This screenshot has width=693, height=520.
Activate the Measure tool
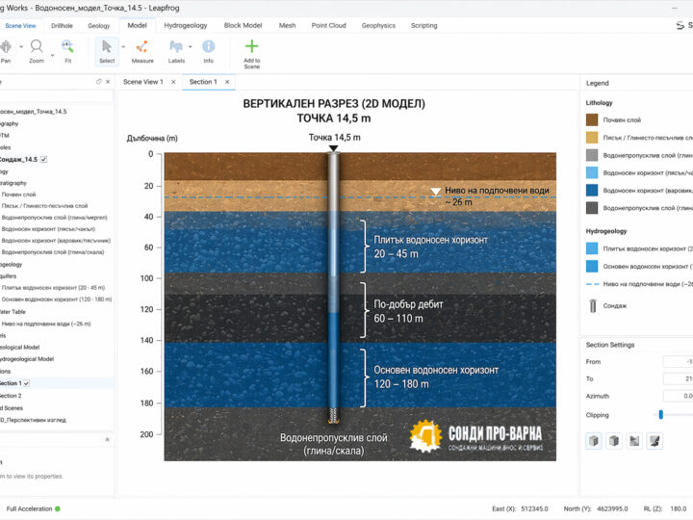pyautogui.click(x=142, y=51)
